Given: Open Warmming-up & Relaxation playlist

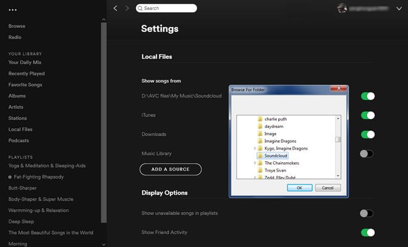Looking at the screenshot, I should click(38, 211).
